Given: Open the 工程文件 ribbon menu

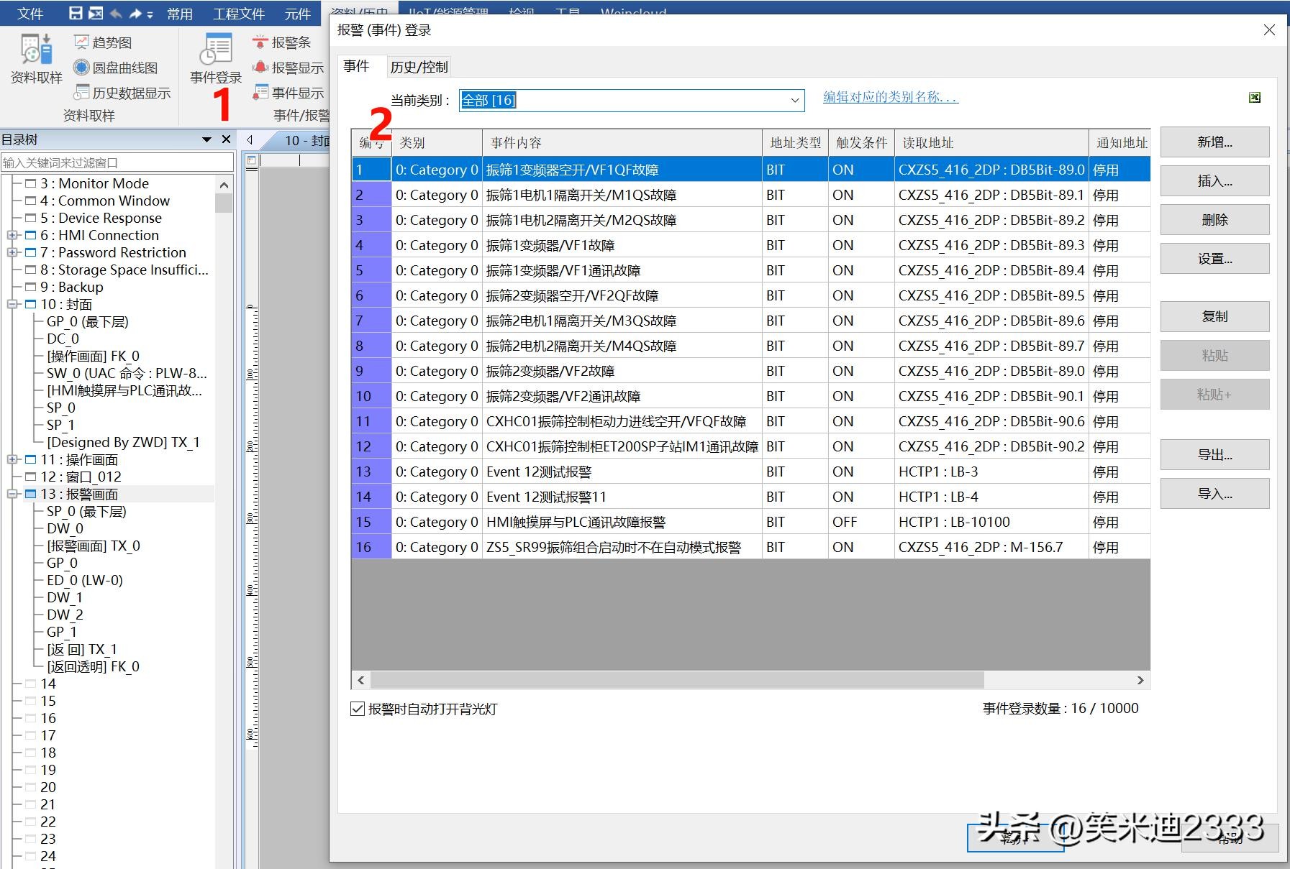Looking at the screenshot, I should [x=239, y=14].
